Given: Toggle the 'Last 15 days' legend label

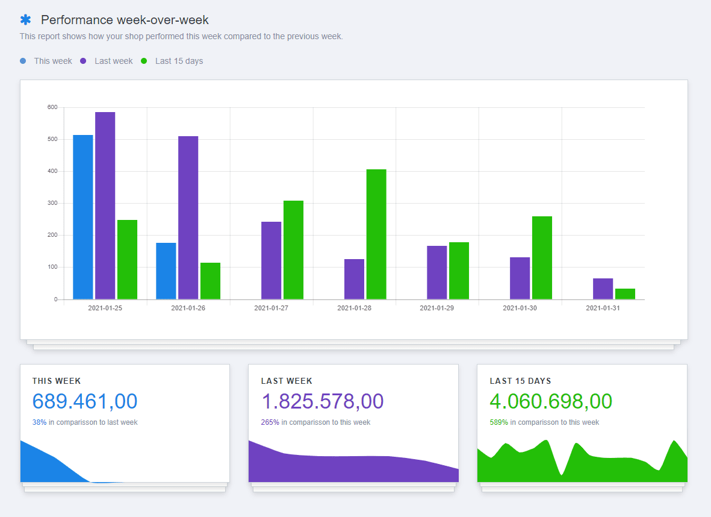Looking at the screenshot, I should tap(179, 61).
